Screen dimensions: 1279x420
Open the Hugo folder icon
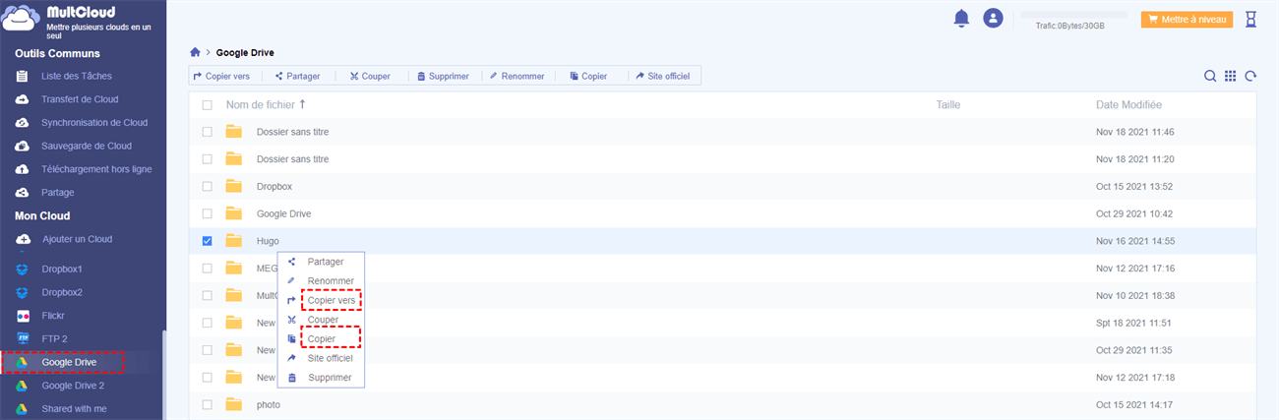[233, 241]
